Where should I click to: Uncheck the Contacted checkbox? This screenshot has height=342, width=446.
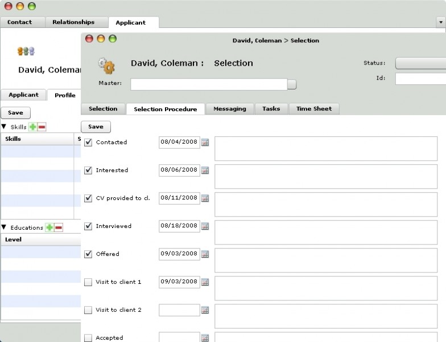click(x=88, y=142)
